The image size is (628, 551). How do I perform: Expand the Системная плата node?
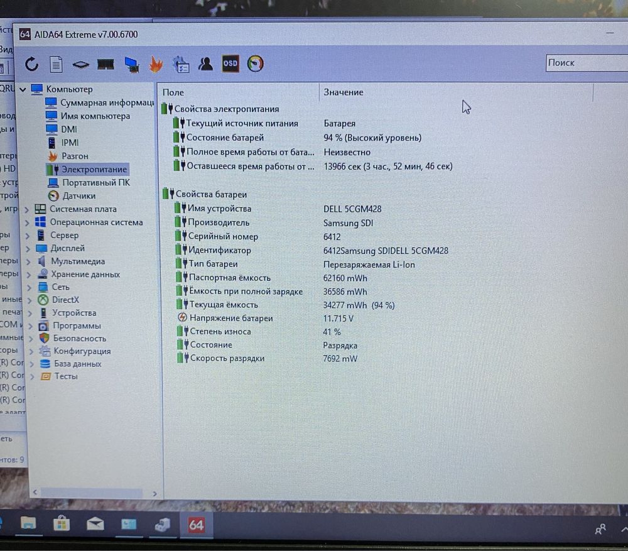[27, 210]
